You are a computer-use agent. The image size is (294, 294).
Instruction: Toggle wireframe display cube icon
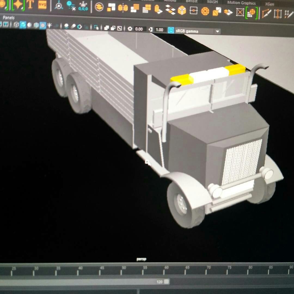coord(16,25)
